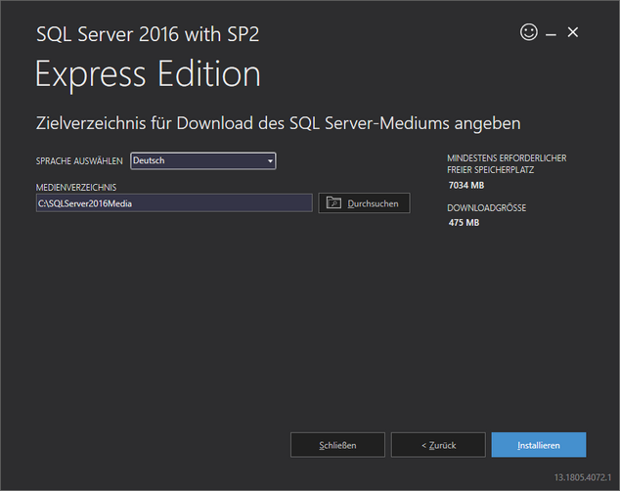Click the DOWNLOADGRÖSSE label
The width and height of the screenshot is (620, 491).
(487, 208)
